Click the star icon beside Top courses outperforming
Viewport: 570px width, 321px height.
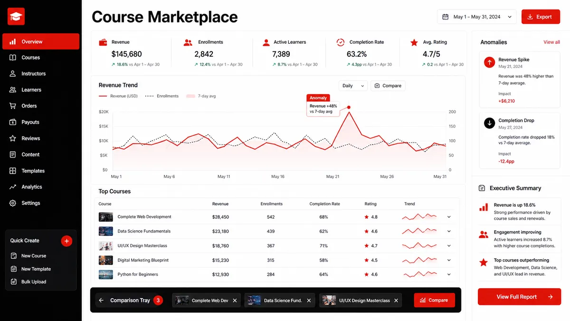pyautogui.click(x=484, y=263)
